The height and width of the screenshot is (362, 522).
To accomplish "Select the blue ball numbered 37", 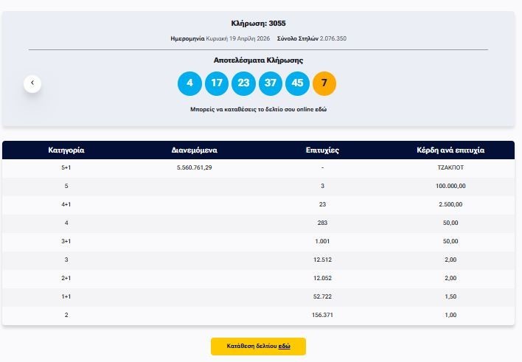I will [271, 83].
